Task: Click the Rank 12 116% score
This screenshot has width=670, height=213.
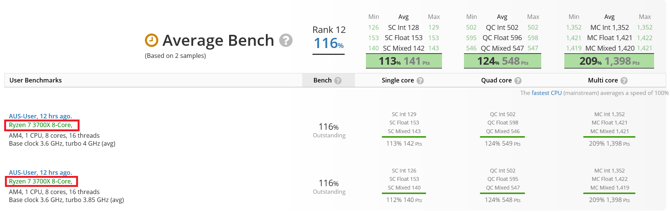Action: (x=329, y=43)
